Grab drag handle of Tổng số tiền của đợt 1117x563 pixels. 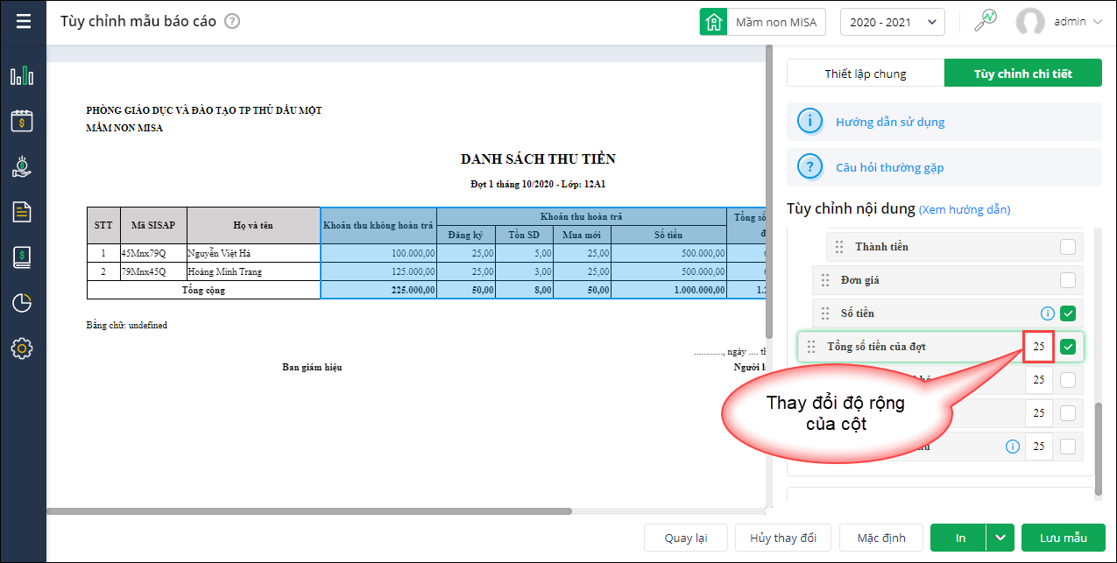point(811,347)
